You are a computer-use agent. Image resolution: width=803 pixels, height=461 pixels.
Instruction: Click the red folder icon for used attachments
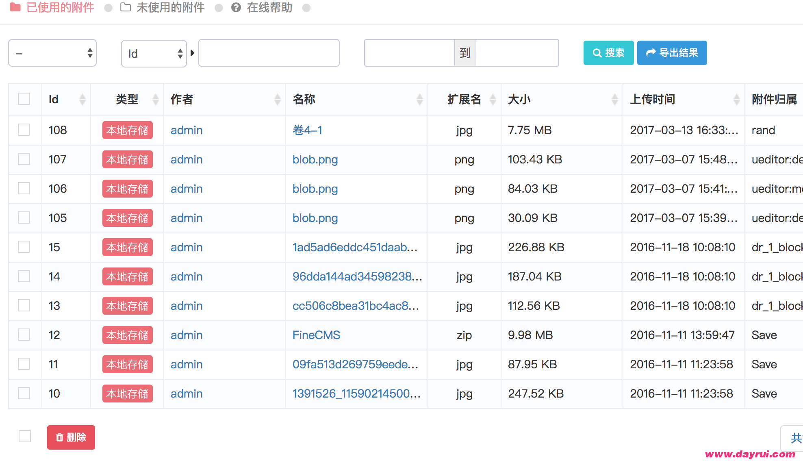[15, 7]
